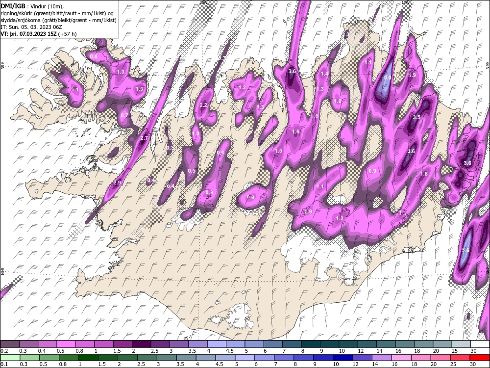This screenshot has width=490, height=368.
Task: Pick the deep blue rain-scale swatch labeled 10
Action: click(343, 358)
